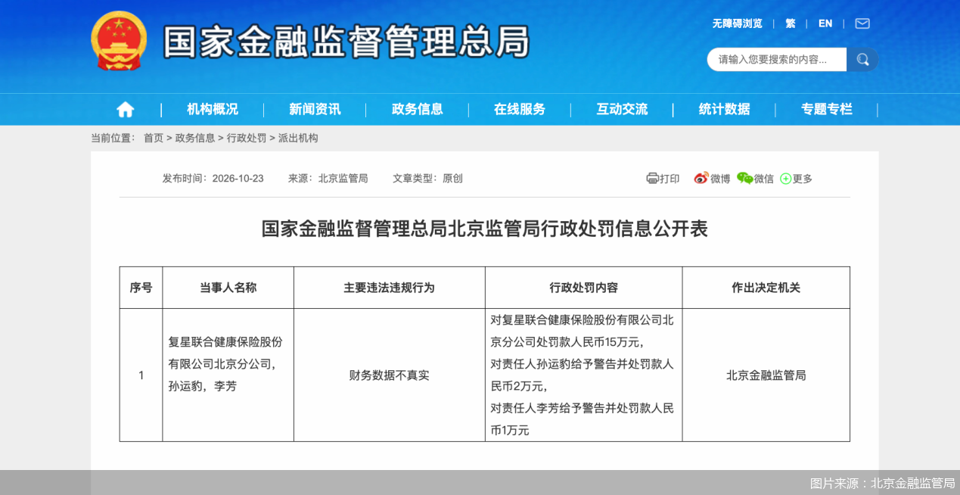Click 政务信息 breadcrumb link
This screenshot has height=495, width=960.
[195, 138]
